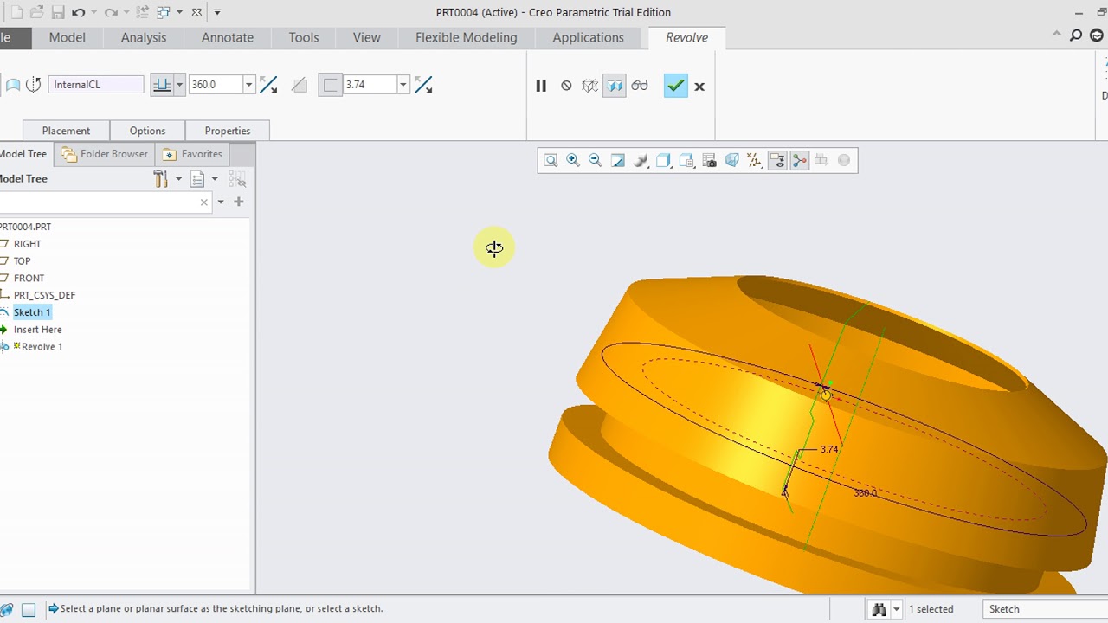Click the Undo icon

click(x=79, y=12)
